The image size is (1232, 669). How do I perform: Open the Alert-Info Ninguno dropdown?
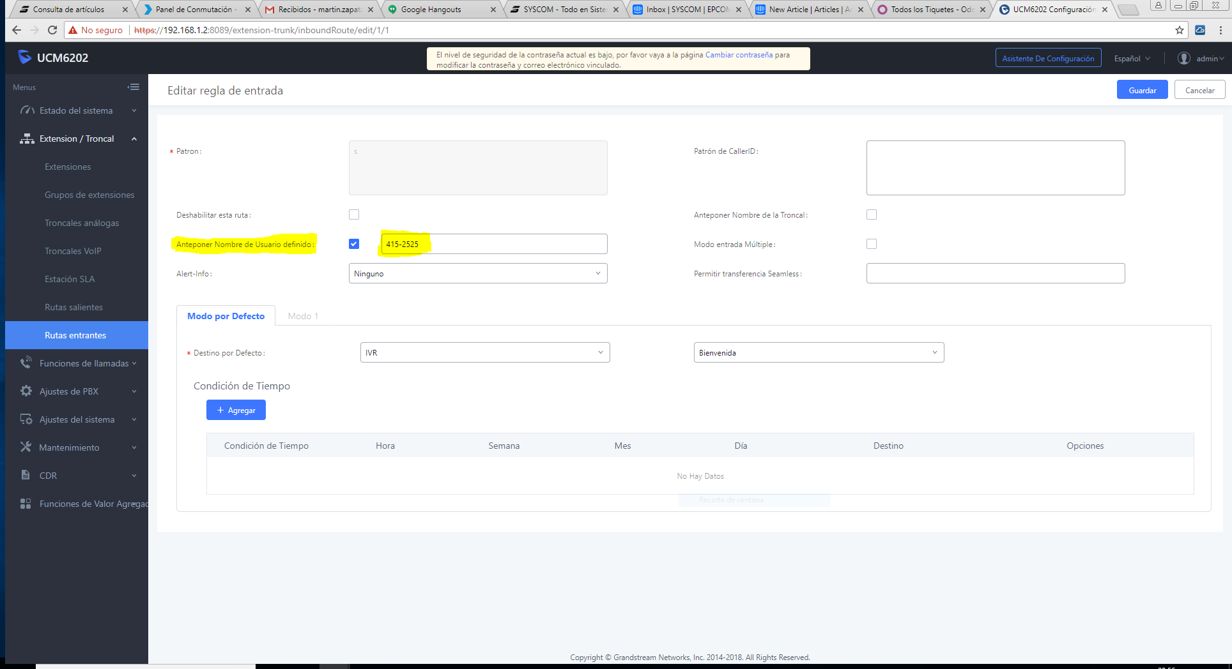(x=478, y=273)
